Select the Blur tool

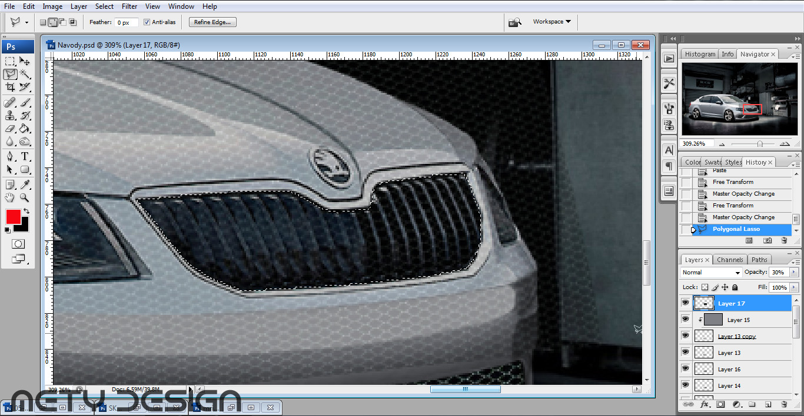pyautogui.click(x=10, y=141)
